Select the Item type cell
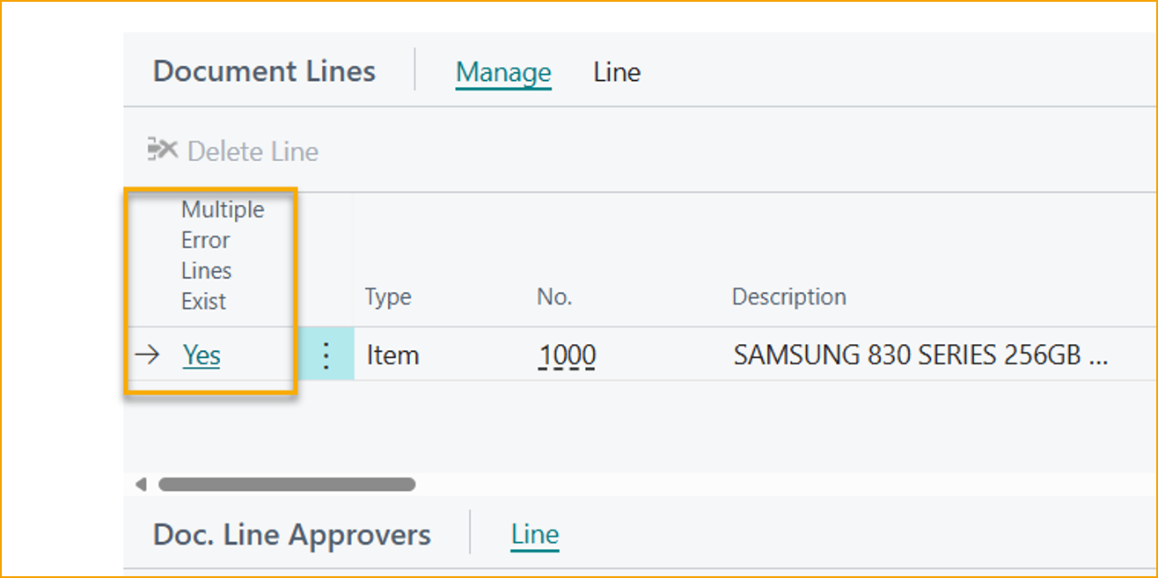This screenshot has height=578, width=1158. coord(392,355)
